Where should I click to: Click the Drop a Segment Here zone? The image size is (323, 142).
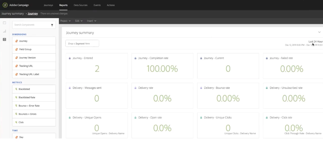click(82, 43)
